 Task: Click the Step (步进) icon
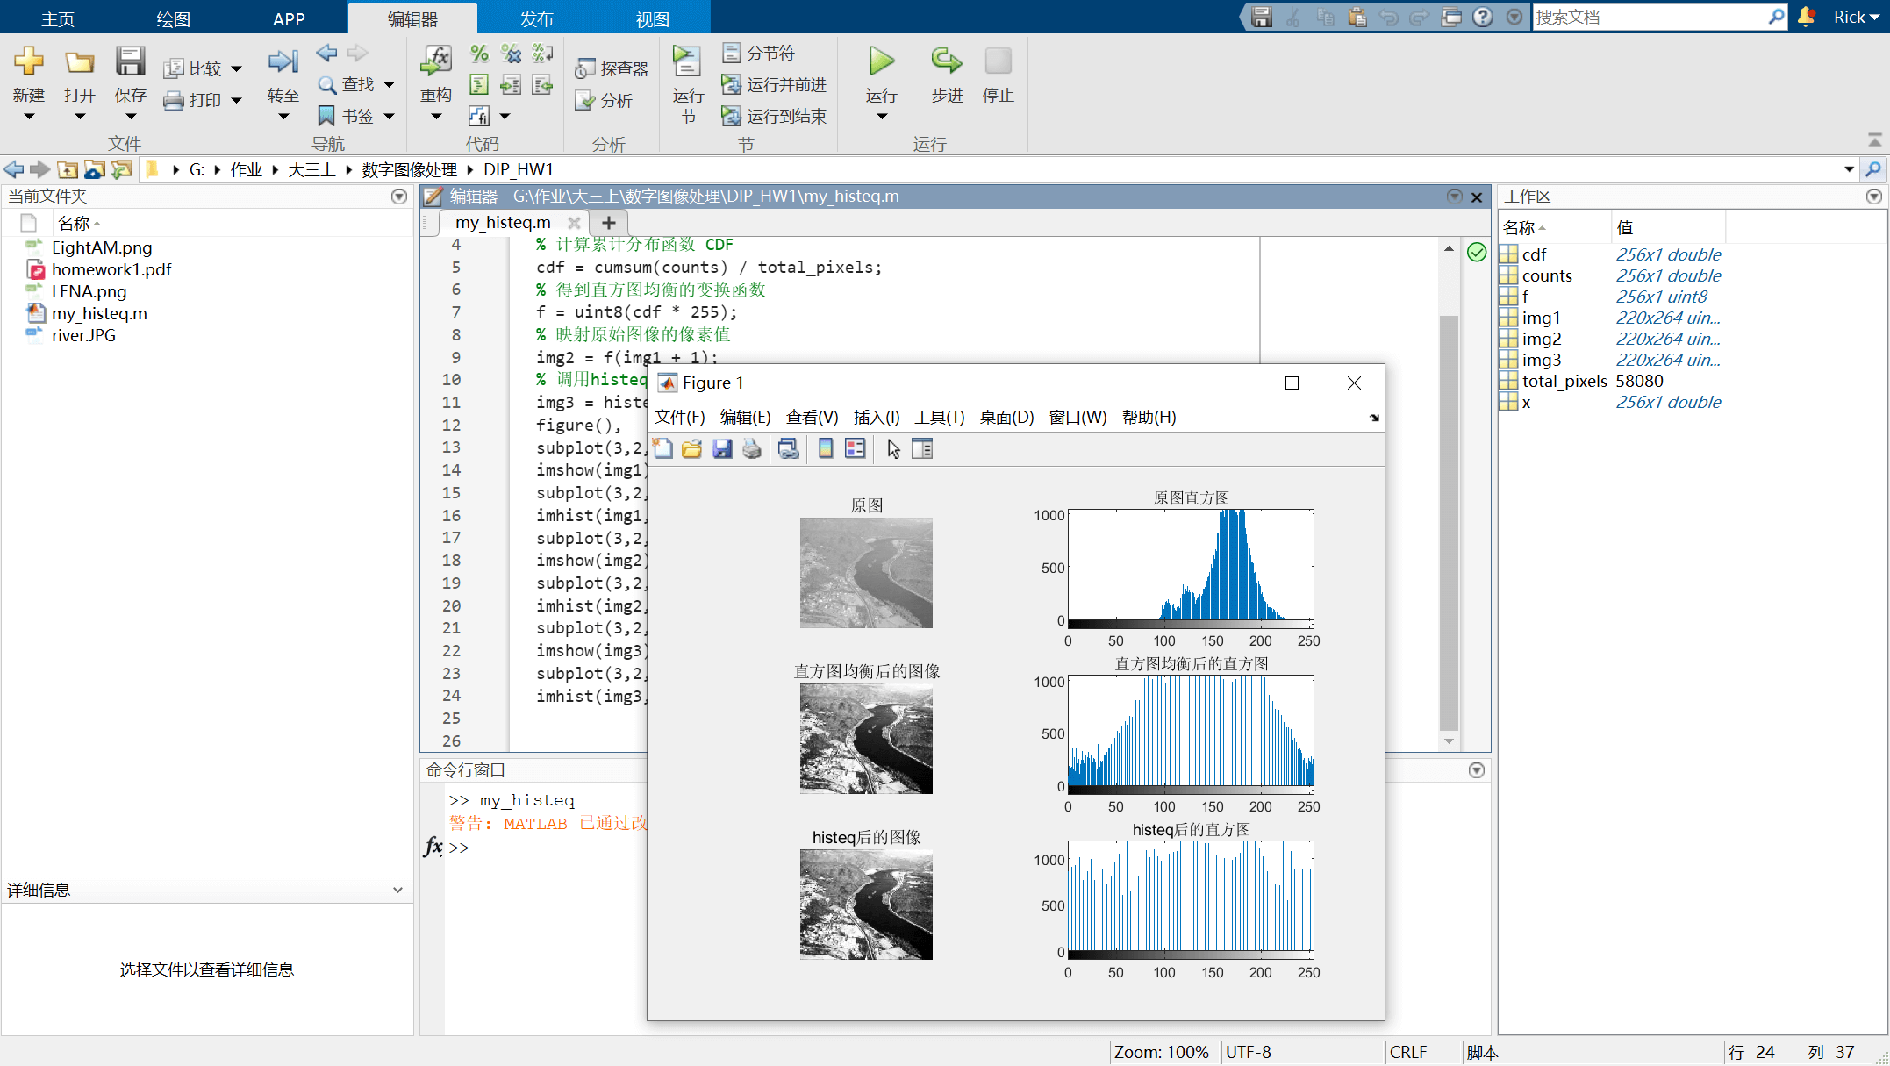pos(946,61)
